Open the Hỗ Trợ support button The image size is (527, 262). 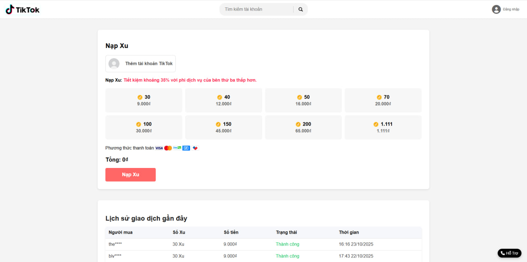pyautogui.click(x=509, y=253)
